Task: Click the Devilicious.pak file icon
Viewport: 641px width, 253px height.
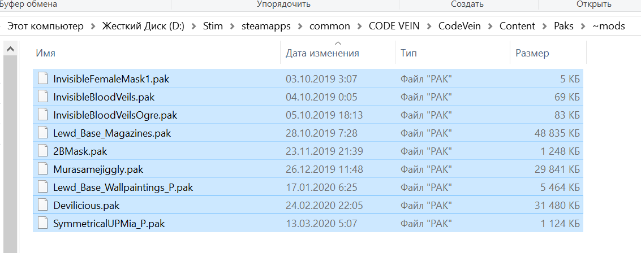Action: pyautogui.click(x=43, y=206)
